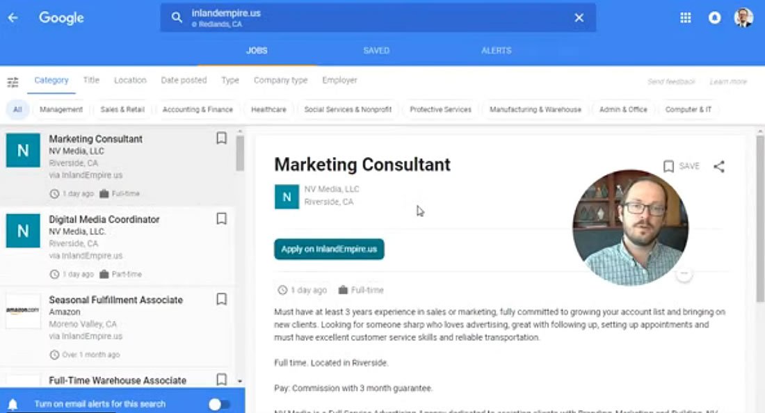This screenshot has width=765, height=413.
Task: Select the Employer filter tab
Action: [x=339, y=80]
